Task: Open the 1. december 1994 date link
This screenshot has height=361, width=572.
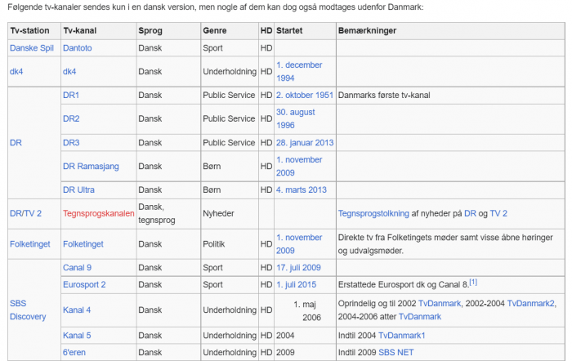Action: pyautogui.click(x=299, y=72)
